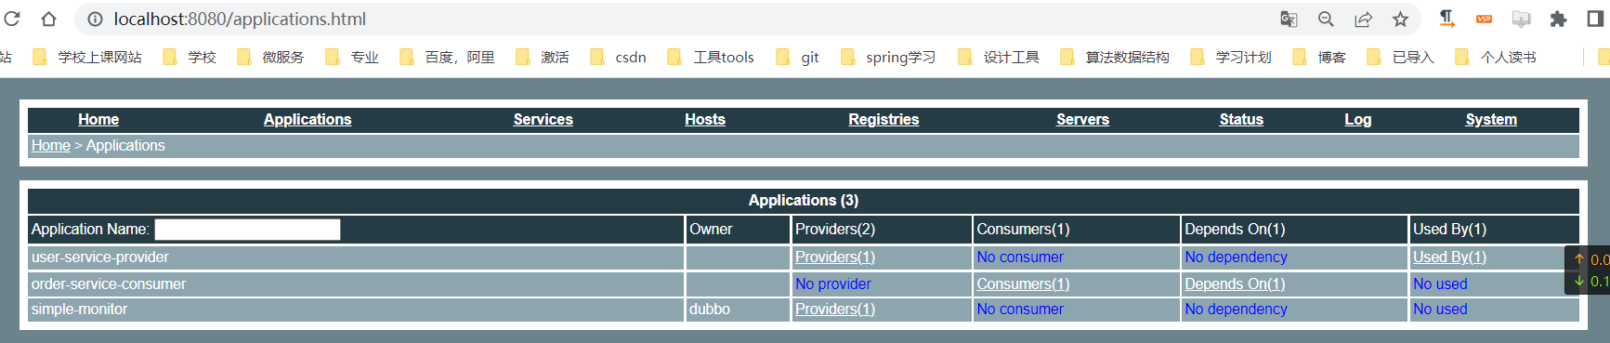
Task: Open the 专业 bookmark folder
Action: coord(352,57)
